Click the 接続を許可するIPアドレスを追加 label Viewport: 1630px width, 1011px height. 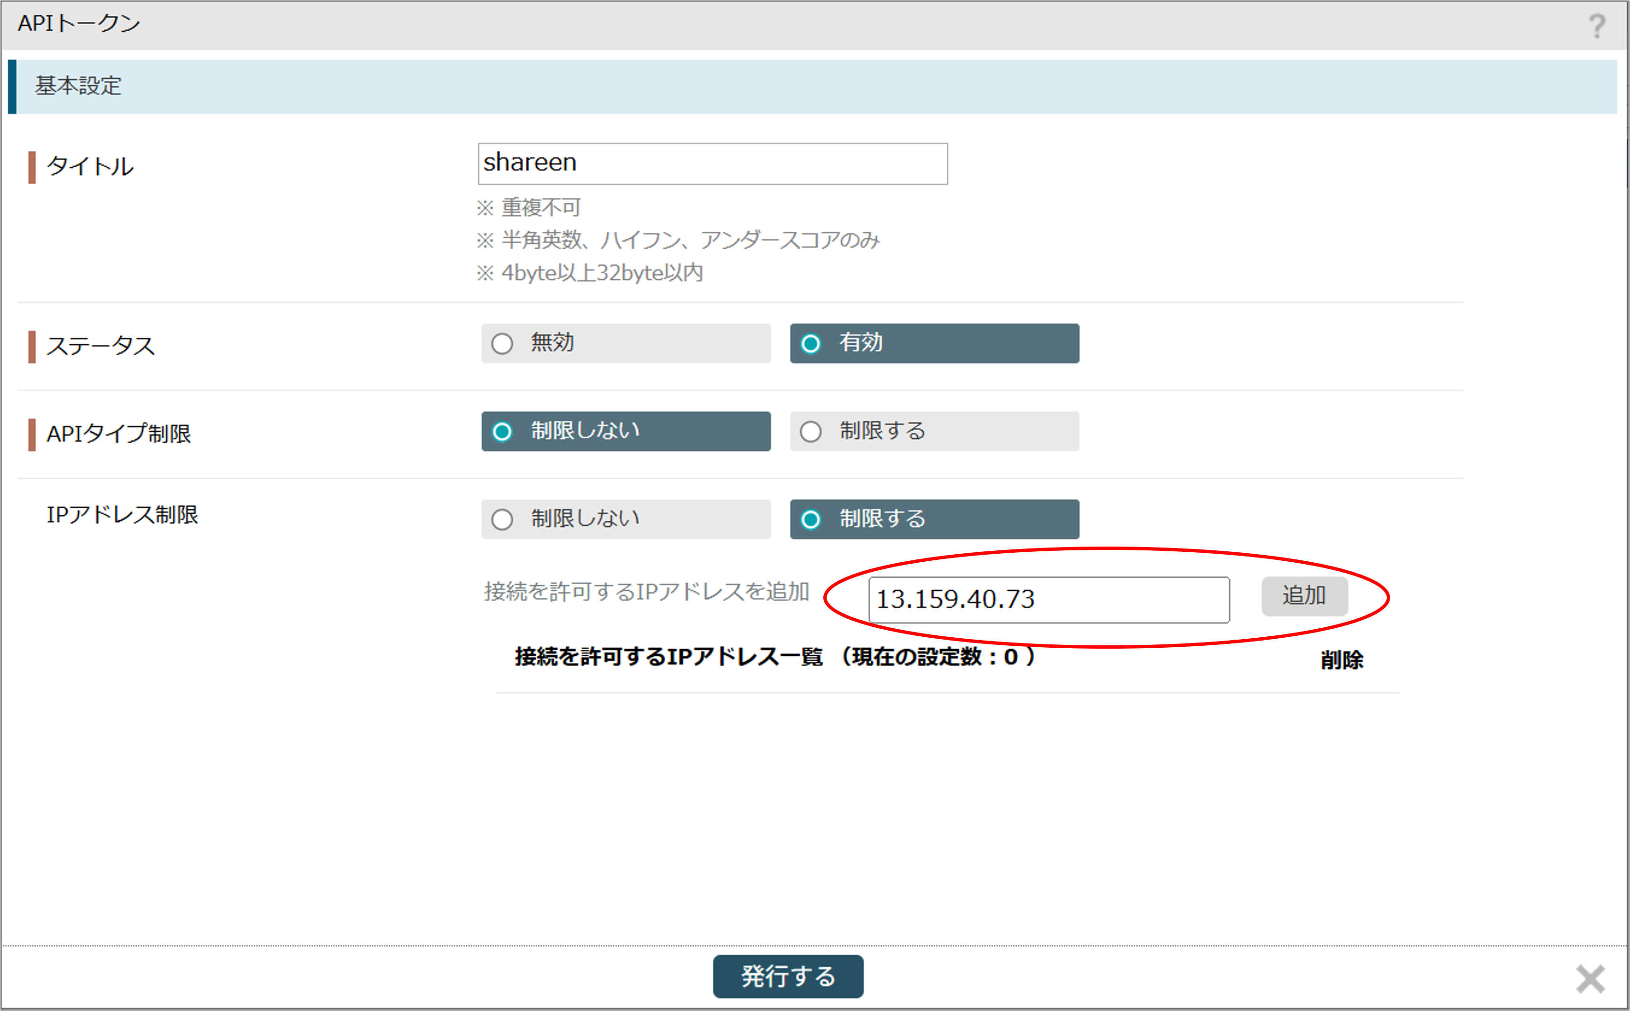tap(647, 592)
